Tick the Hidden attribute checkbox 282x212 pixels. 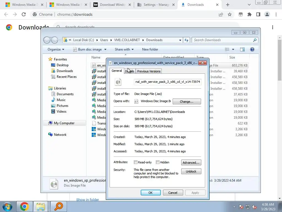click(158, 162)
